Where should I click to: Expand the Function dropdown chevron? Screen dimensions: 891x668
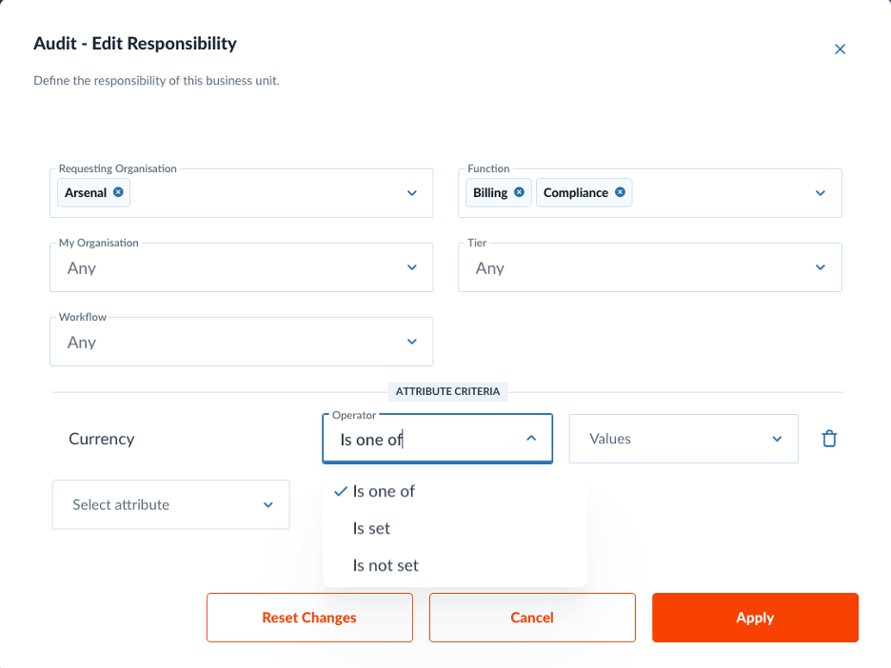(820, 193)
